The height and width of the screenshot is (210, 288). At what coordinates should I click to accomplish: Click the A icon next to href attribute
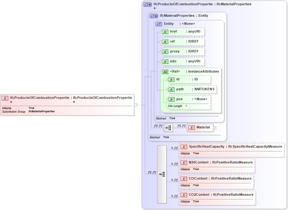[x=165, y=32]
